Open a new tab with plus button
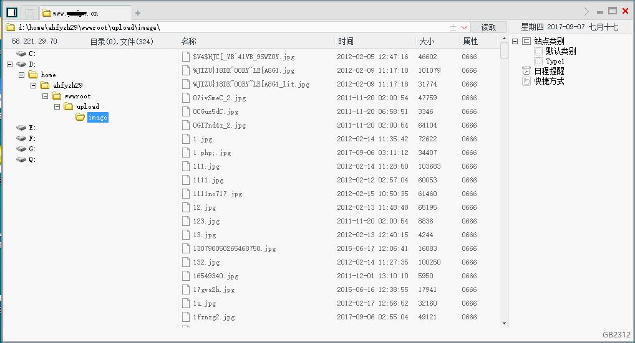 138,13
